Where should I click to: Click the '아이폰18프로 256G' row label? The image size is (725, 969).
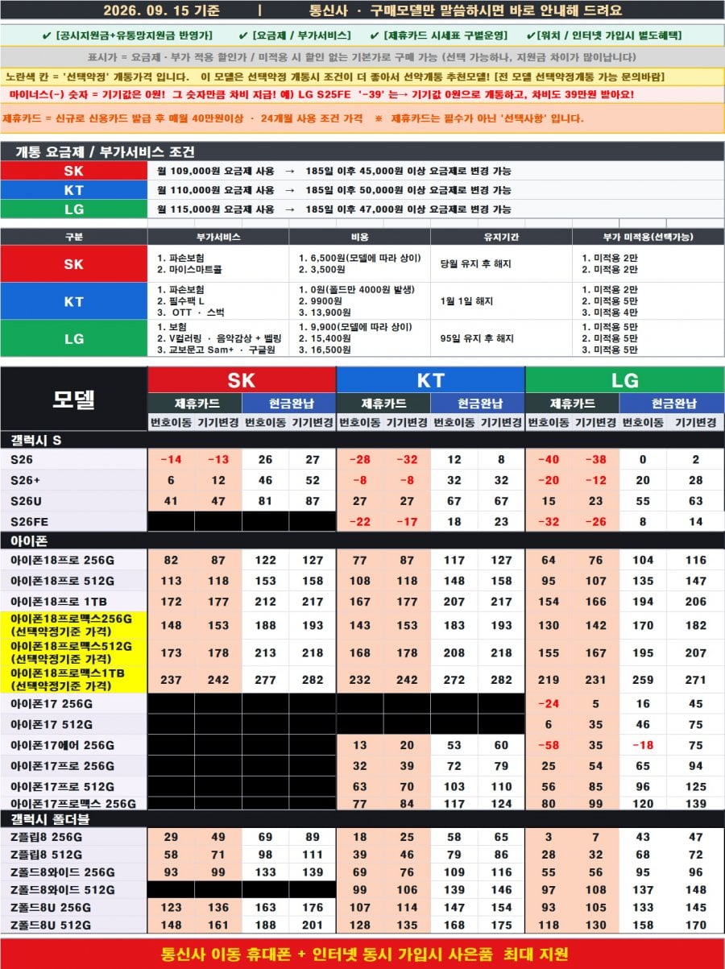tap(74, 560)
